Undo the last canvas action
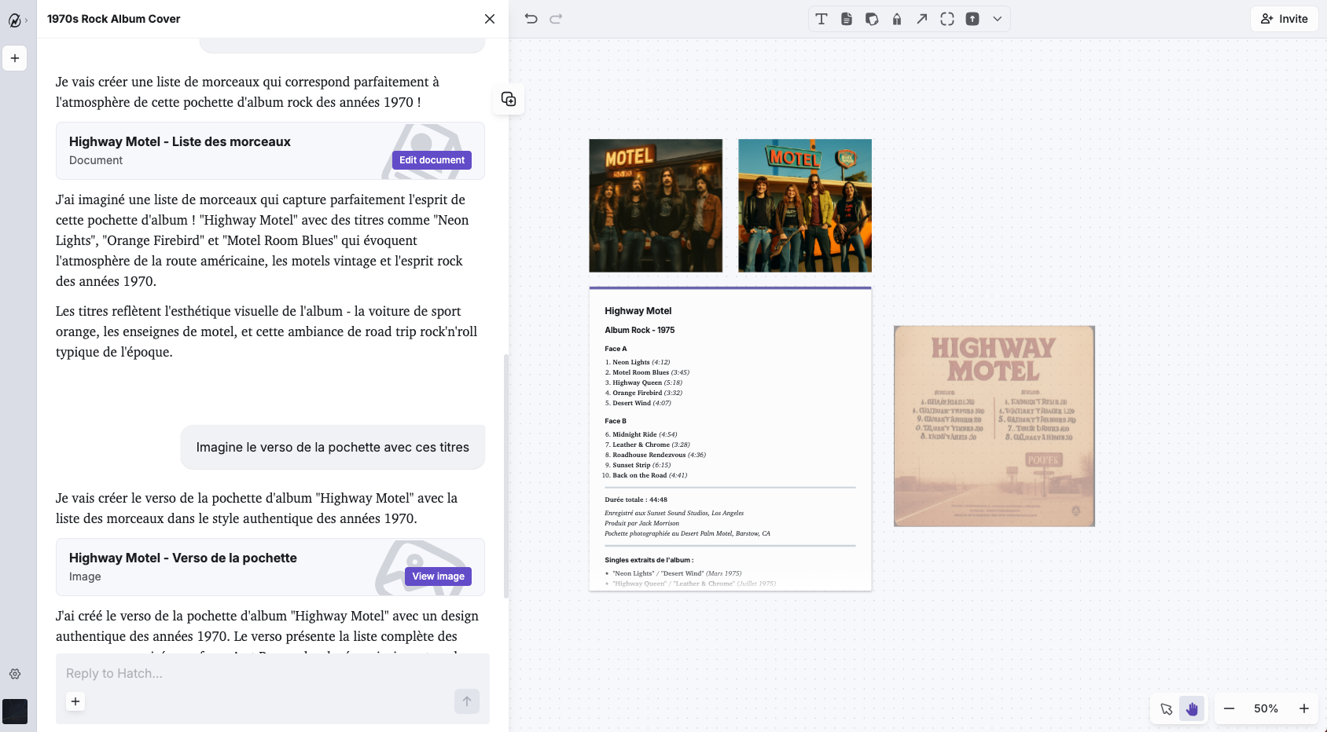1327x732 pixels. [531, 19]
